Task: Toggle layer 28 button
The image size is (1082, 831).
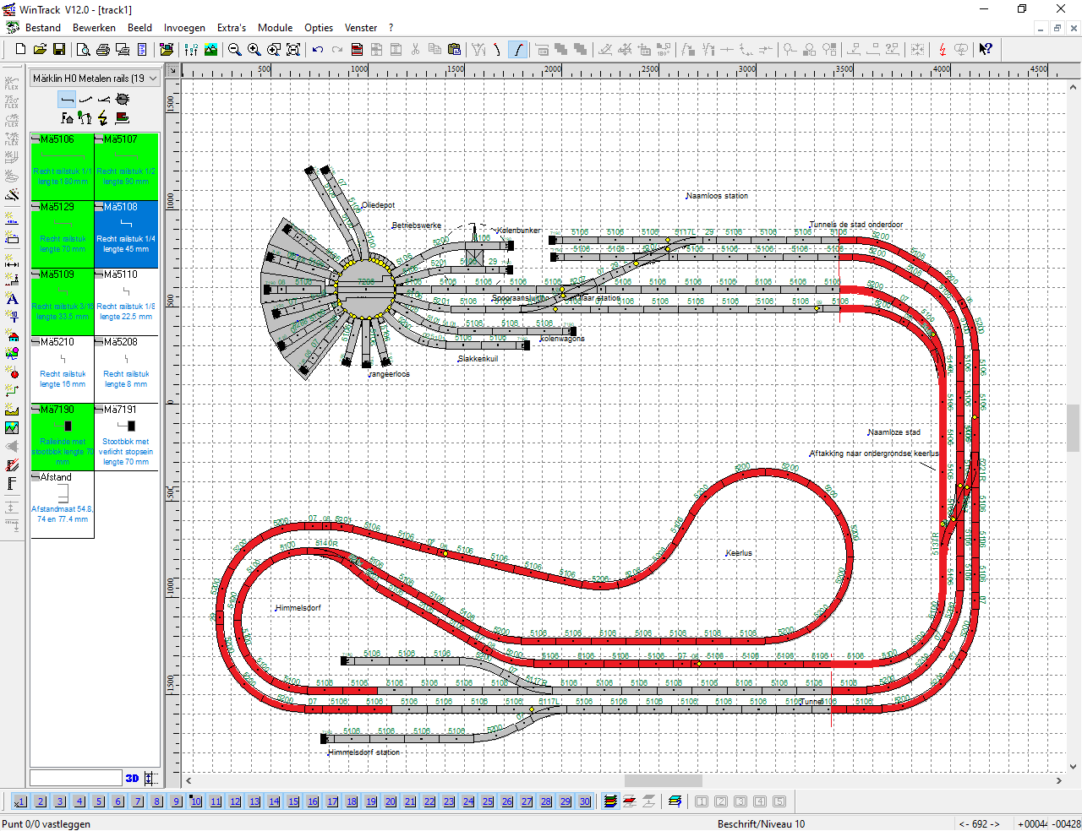Action: [546, 801]
